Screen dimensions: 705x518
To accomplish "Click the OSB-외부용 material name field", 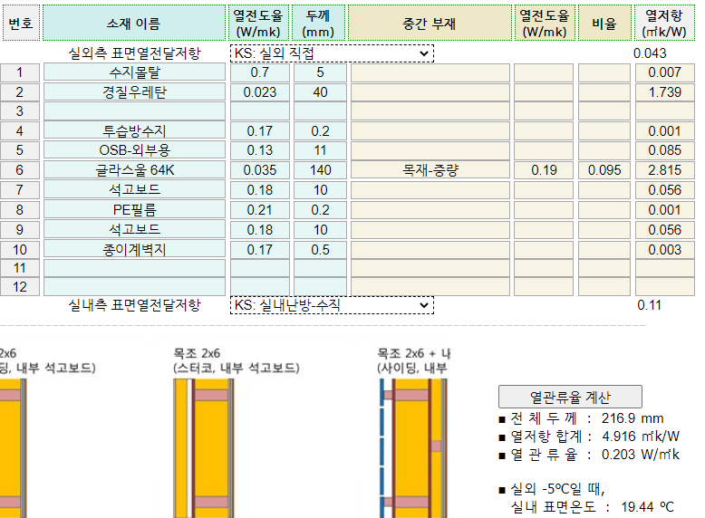I will (x=134, y=150).
